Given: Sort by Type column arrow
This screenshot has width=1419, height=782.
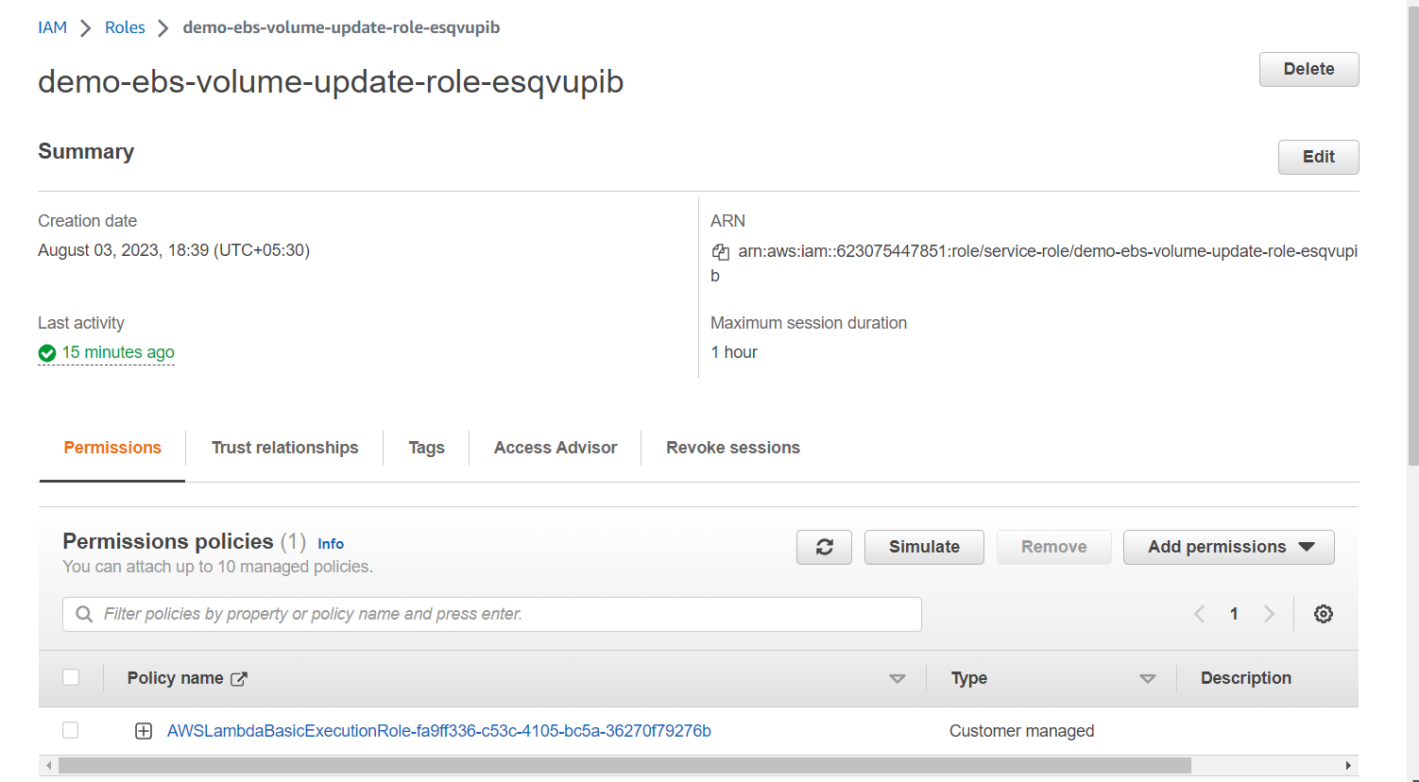Looking at the screenshot, I should 1148,679.
